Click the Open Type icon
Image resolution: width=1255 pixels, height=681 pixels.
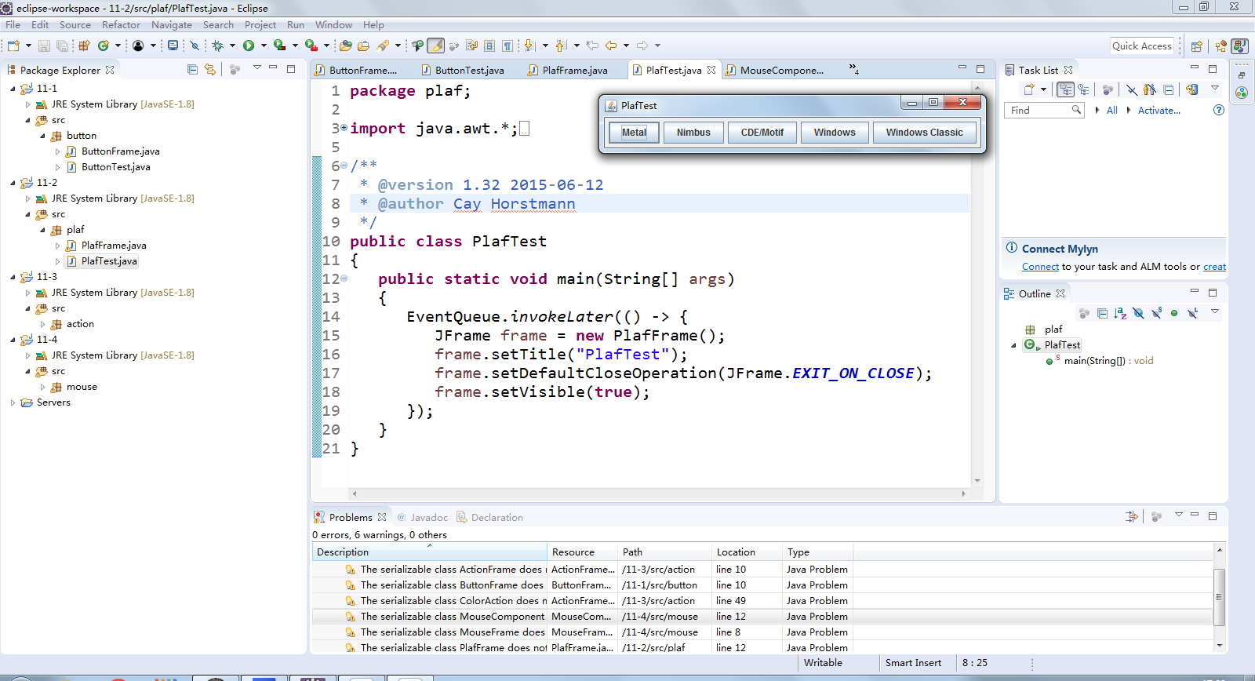(x=345, y=46)
